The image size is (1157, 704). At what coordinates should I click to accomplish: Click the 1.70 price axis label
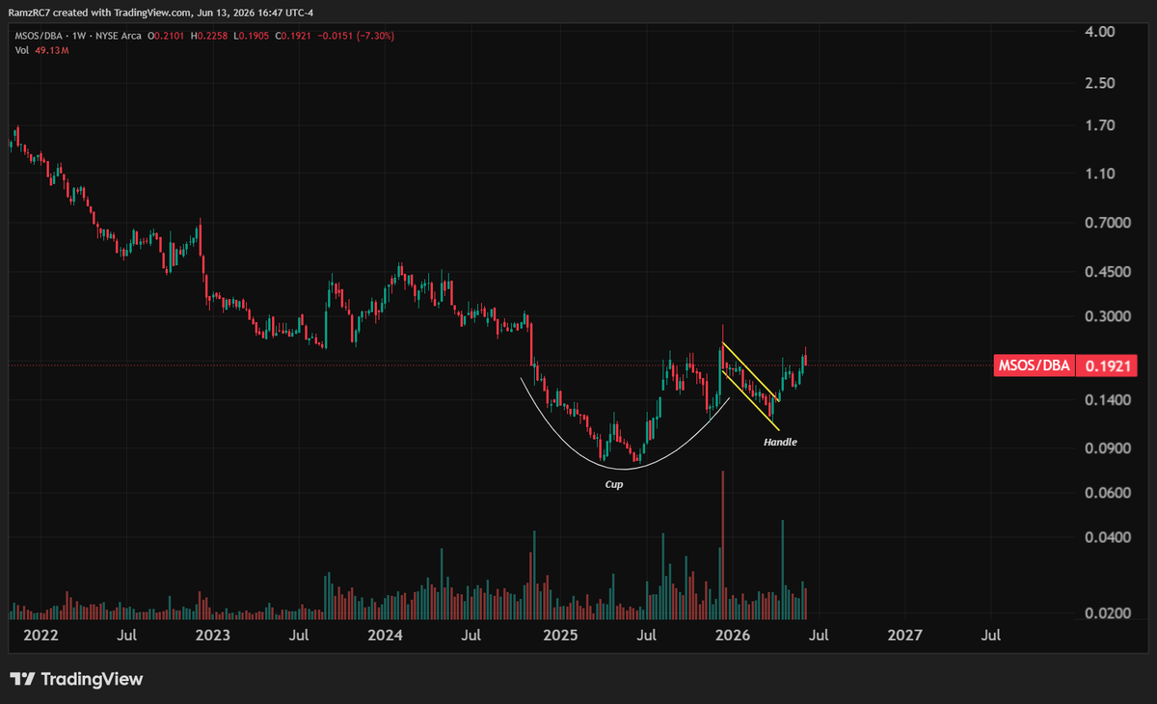click(x=1100, y=125)
